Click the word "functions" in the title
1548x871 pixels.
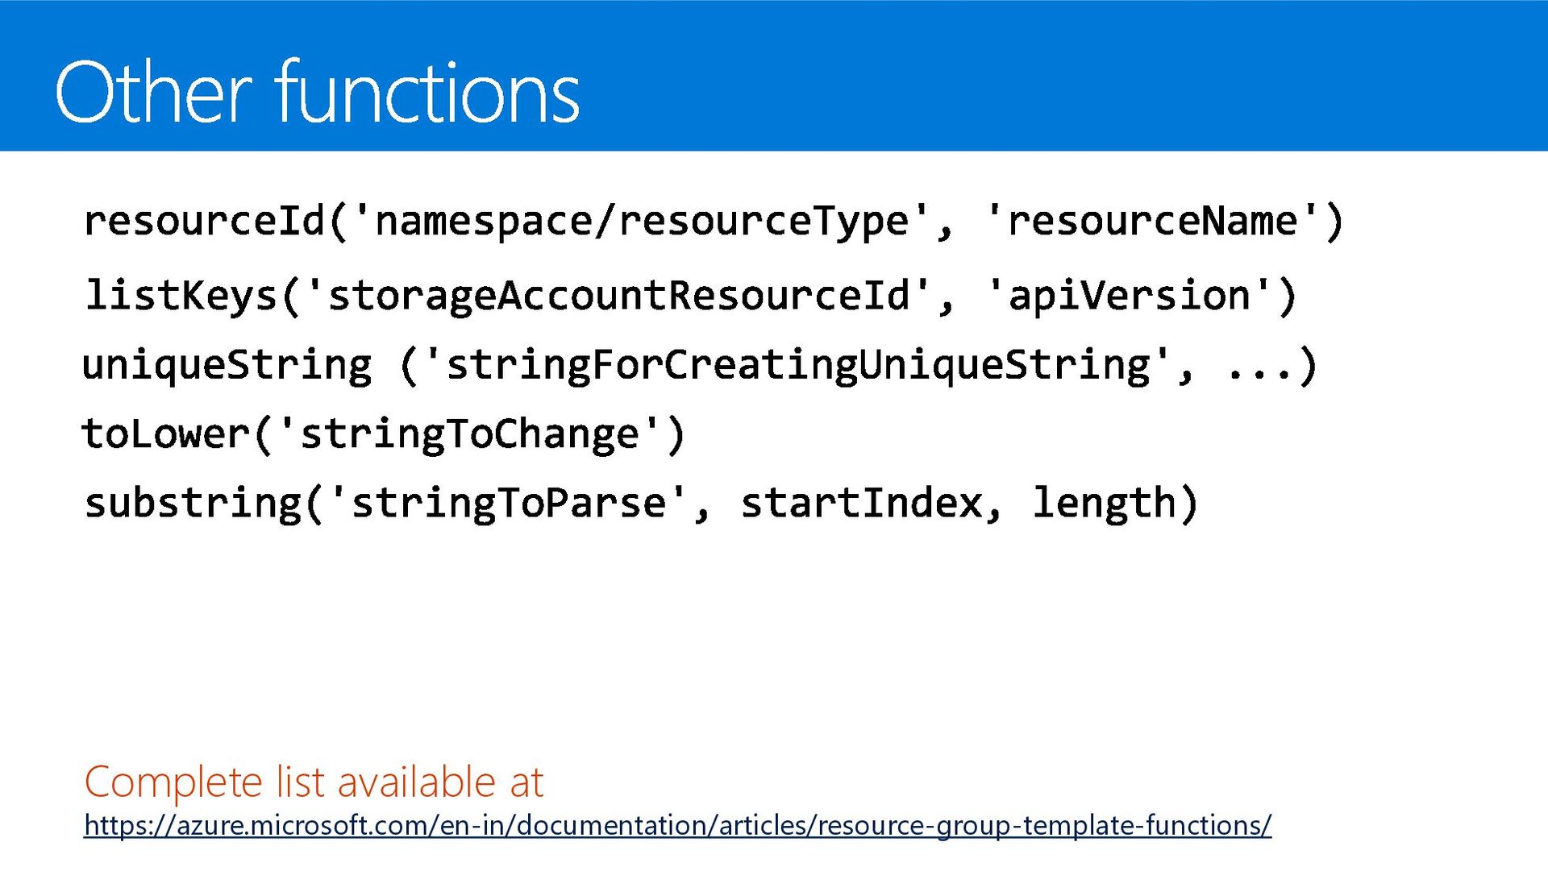tap(427, 93)
